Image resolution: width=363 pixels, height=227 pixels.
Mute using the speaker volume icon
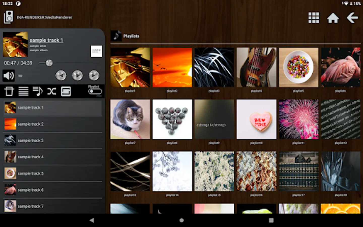(x=9, y=75)
